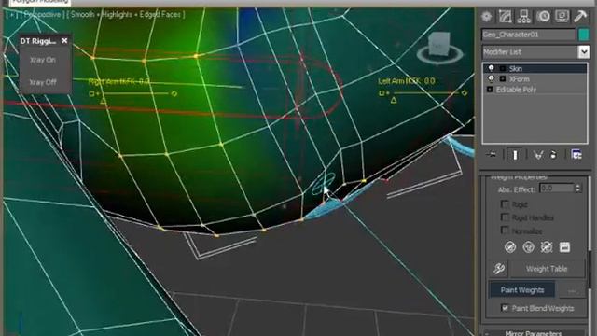Open the Utilities hammer tab
This screenshot has width=597, height=336.
pos(580,17)
